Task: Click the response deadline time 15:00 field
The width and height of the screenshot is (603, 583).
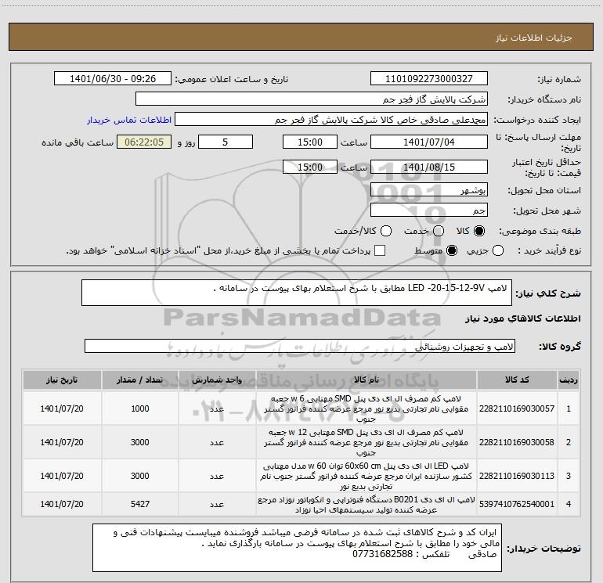Action: click(310, 142)
